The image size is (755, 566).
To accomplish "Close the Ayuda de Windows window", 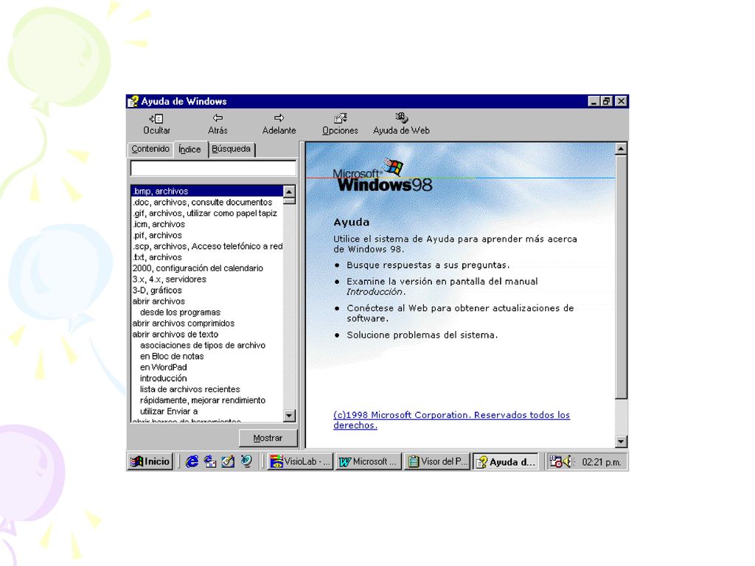I will pyautogui.click(x=621, y=102).
